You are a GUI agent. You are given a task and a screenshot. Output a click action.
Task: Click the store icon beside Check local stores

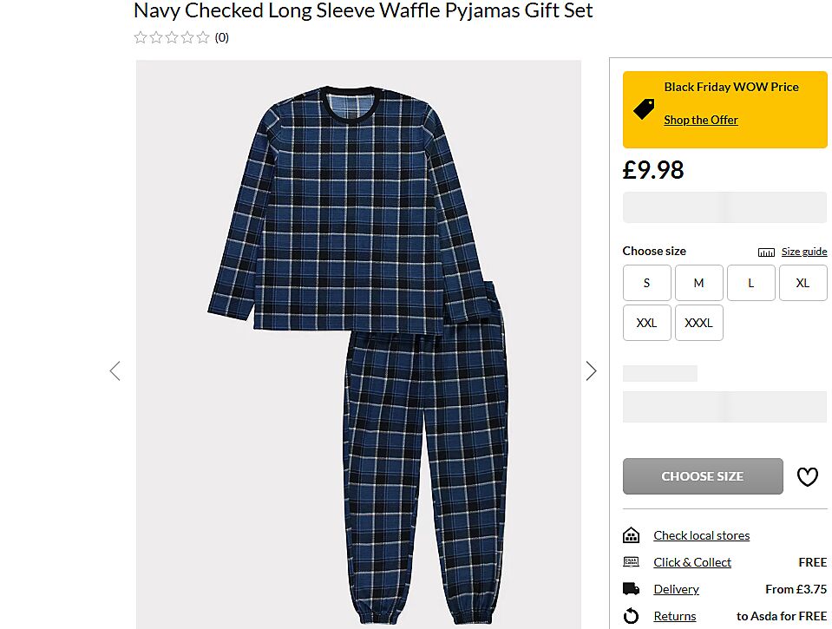(x=631, y=535)
